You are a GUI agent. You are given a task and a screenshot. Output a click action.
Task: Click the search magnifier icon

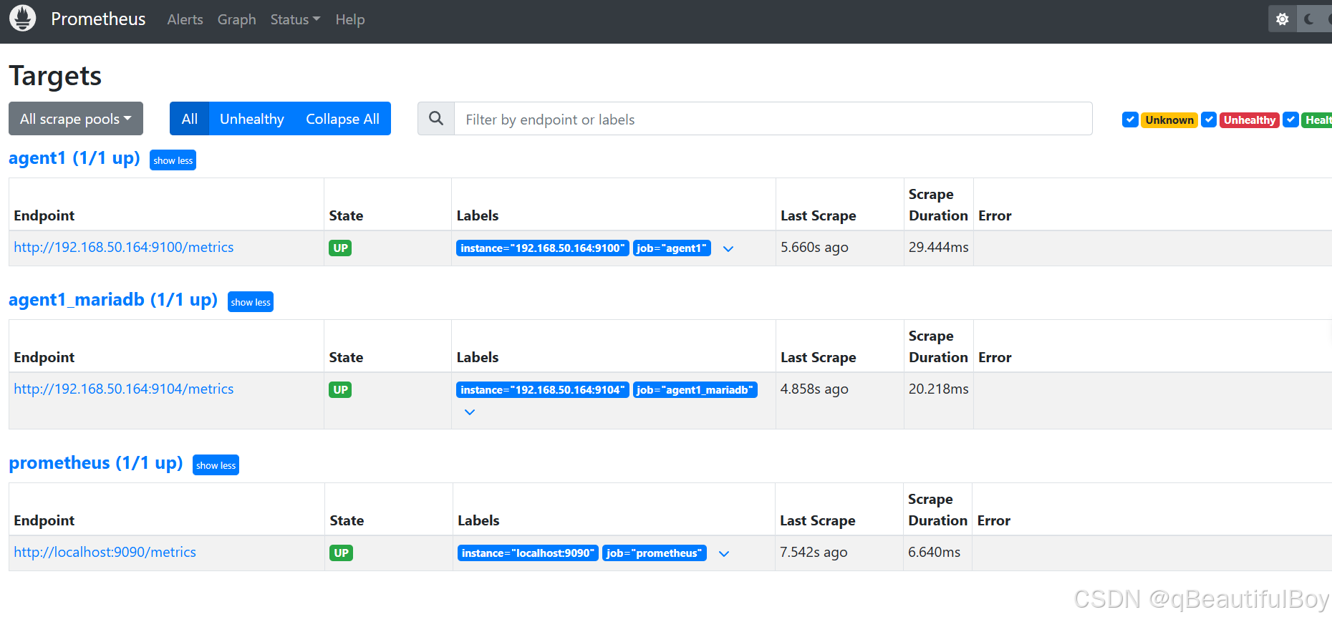[436, 119]
